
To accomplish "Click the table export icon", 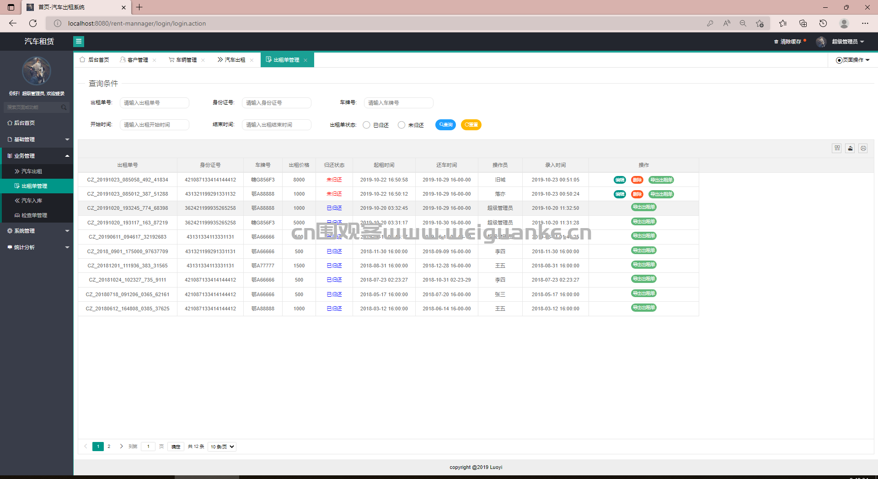I will (x=850, y=148).
